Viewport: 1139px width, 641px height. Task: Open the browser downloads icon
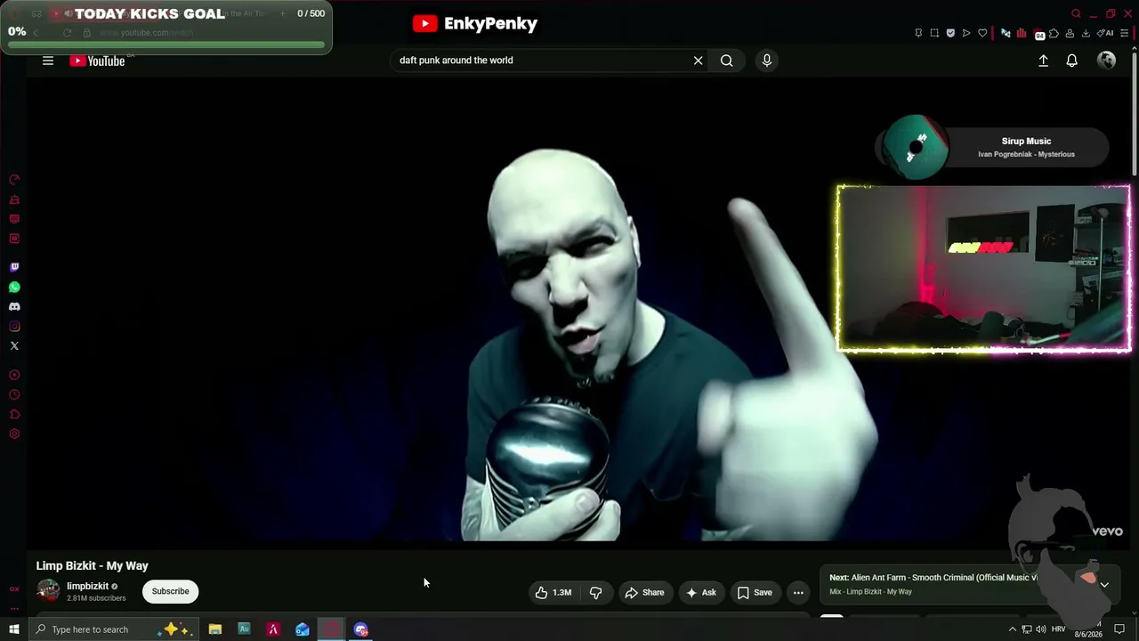coord(1086,33)
